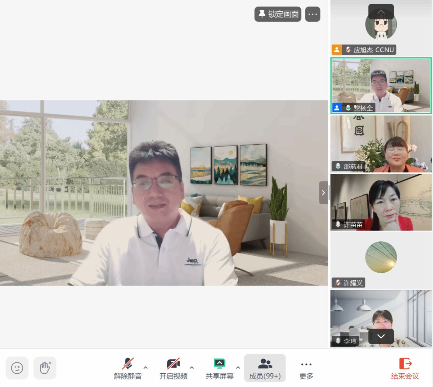The width and height of the screenshot is (433, 387).
Task: Expand video options arrow next to 开启视频
Action: pos(192,368)
